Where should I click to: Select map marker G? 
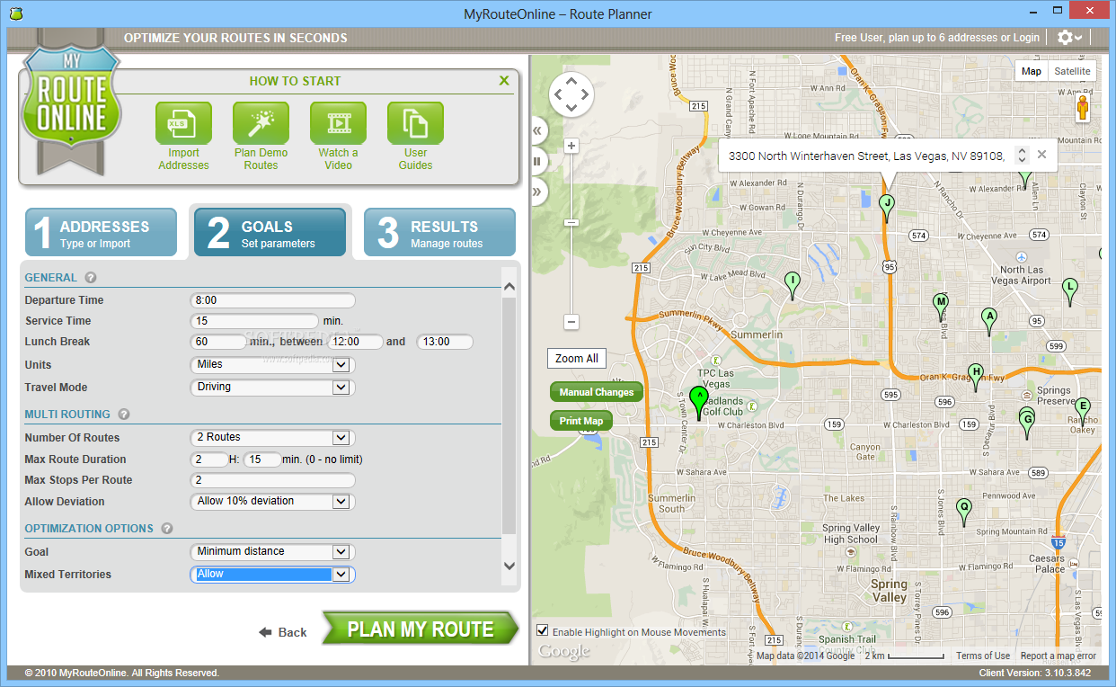coord(1027,423)
